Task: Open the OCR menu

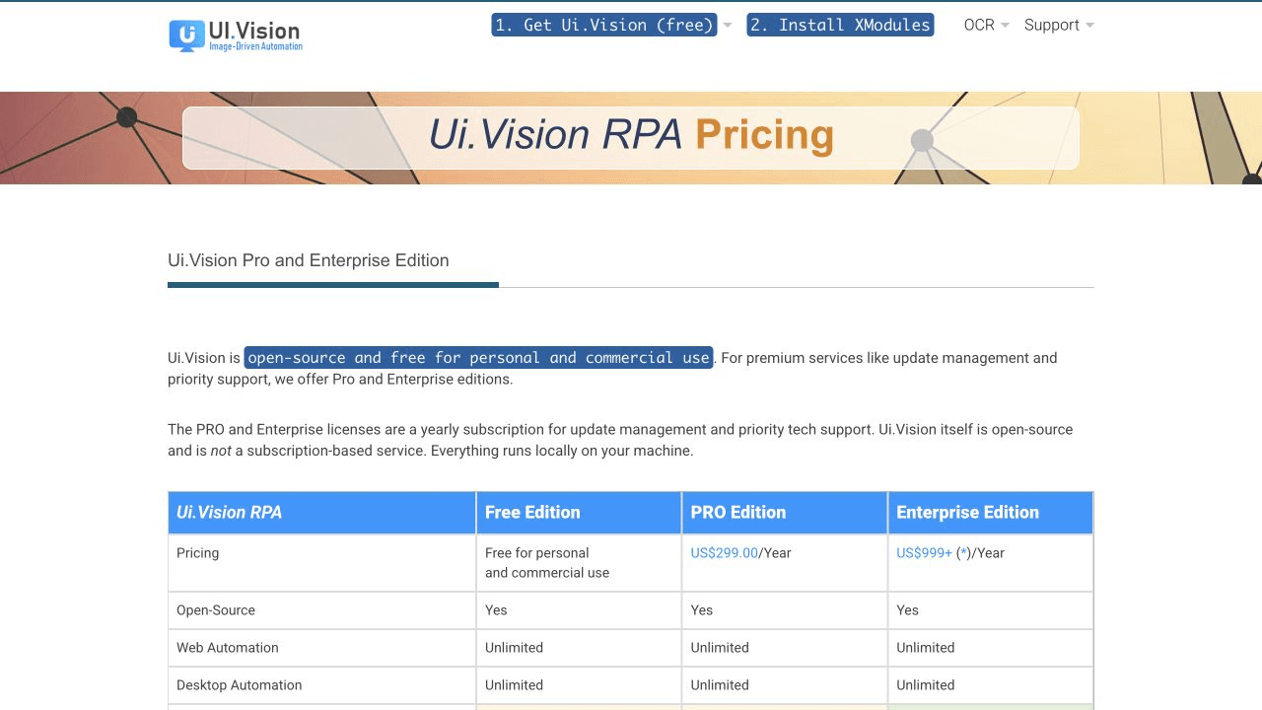Action: (979, 25)
